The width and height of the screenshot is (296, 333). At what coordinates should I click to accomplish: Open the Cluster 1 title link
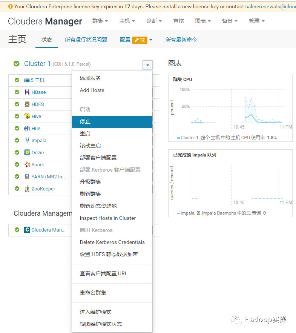pos(37,63)
